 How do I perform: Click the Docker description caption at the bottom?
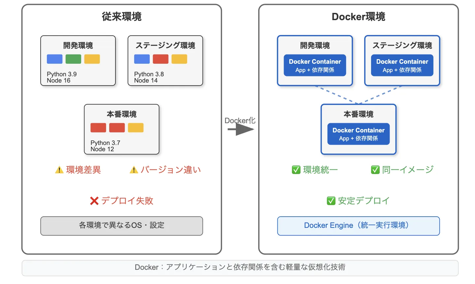240,267
